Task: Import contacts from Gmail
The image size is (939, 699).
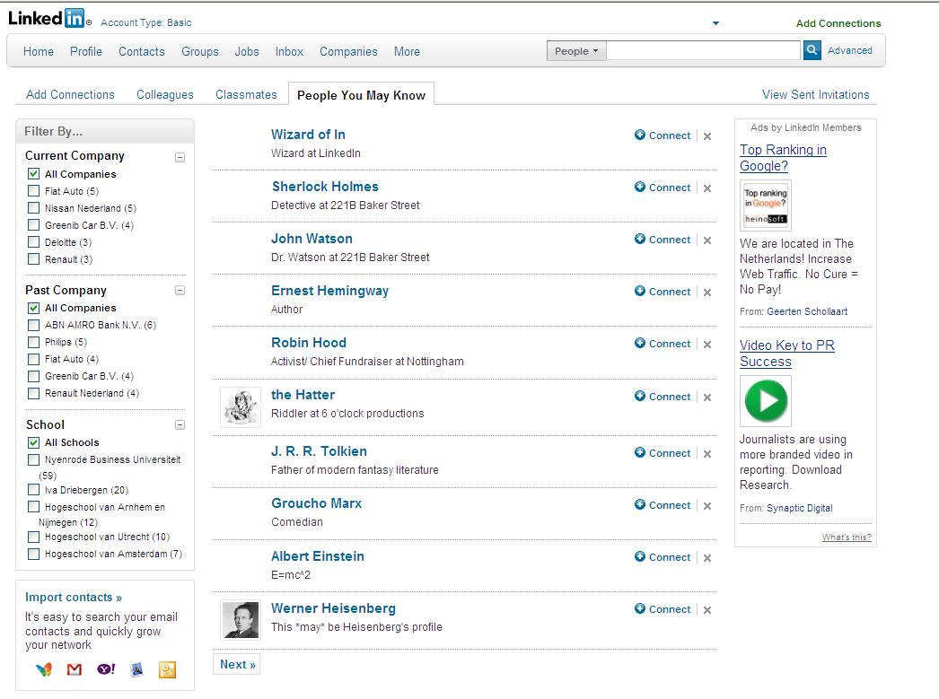Action: click(x=73, y=669)
